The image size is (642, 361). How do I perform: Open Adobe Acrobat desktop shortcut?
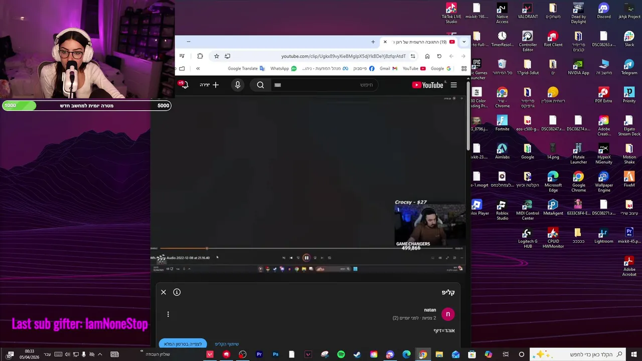point(629,266)
